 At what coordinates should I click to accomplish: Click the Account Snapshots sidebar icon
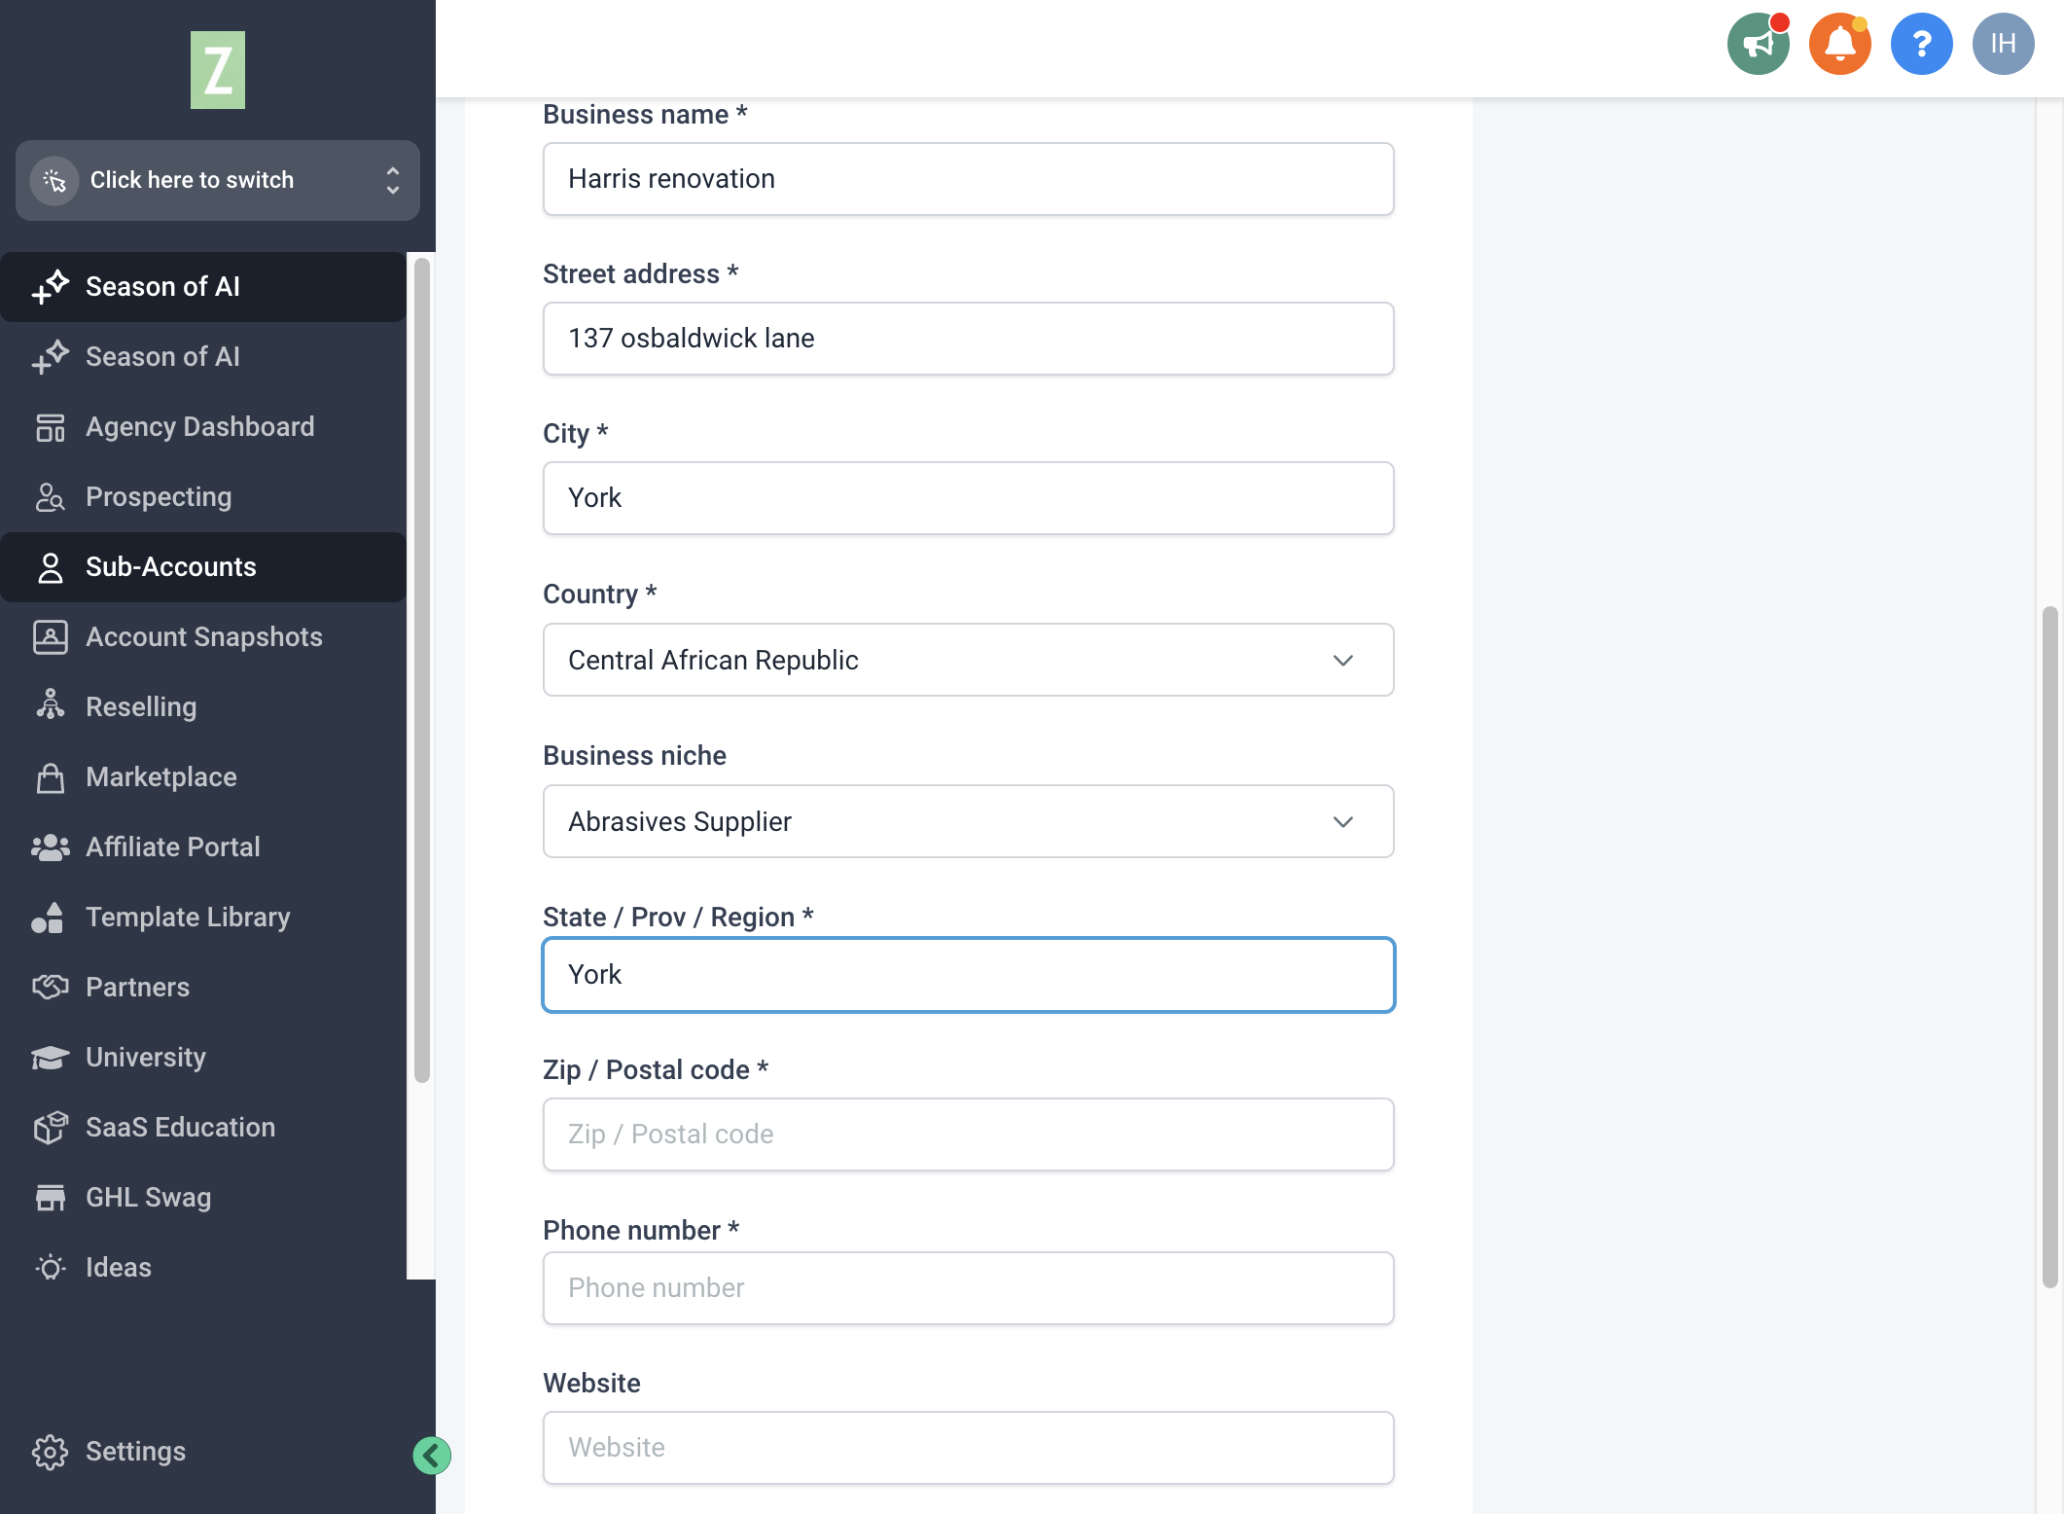(50, 637)
